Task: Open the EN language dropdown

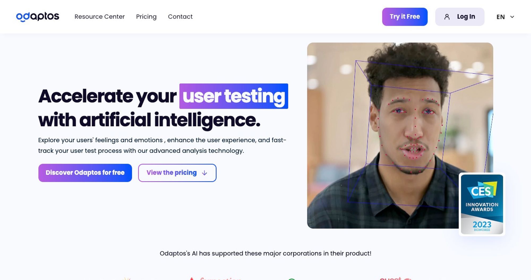Action: [505, 17]
